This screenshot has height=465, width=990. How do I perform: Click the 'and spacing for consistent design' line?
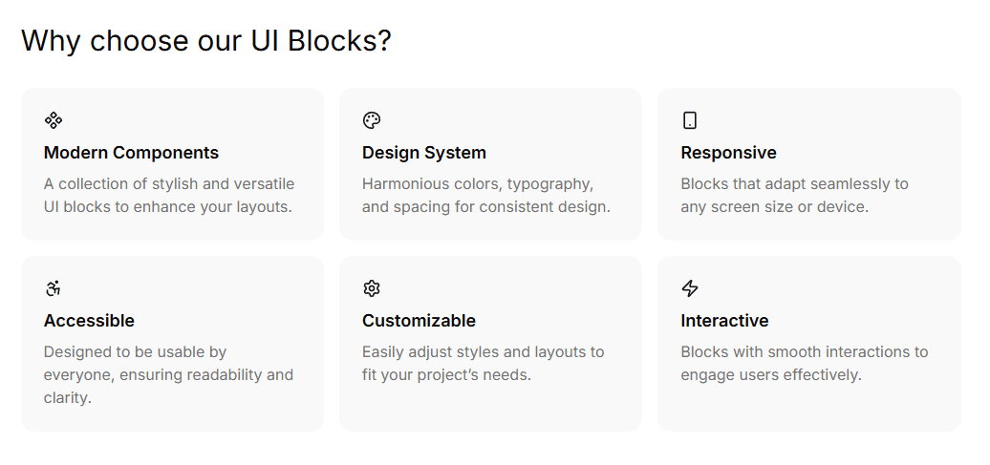pyautogui.click(x=485, y=206)
